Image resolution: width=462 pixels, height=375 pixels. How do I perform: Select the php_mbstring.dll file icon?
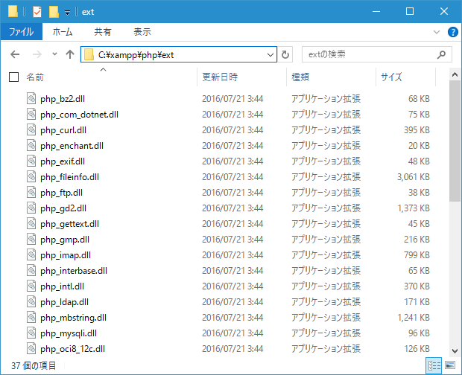(31, 318)
